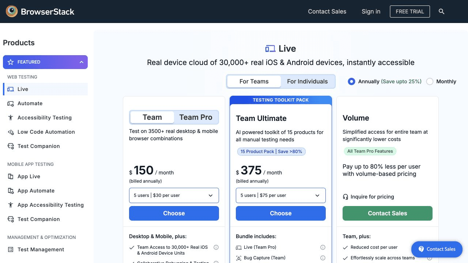Click the Sign in link

point(371,11)
